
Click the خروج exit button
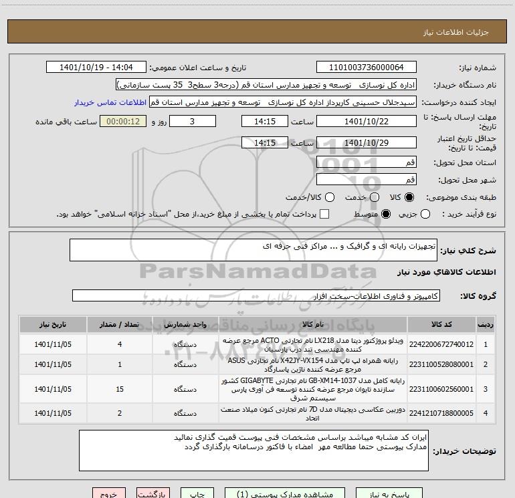[109, 493]
